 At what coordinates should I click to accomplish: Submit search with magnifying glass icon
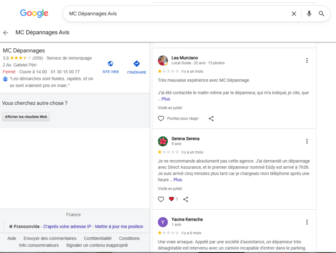(x=322, y=14)
